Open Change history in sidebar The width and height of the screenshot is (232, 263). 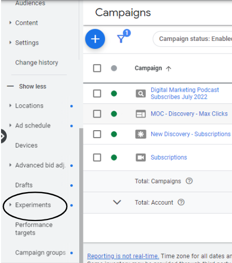[37, 62]
